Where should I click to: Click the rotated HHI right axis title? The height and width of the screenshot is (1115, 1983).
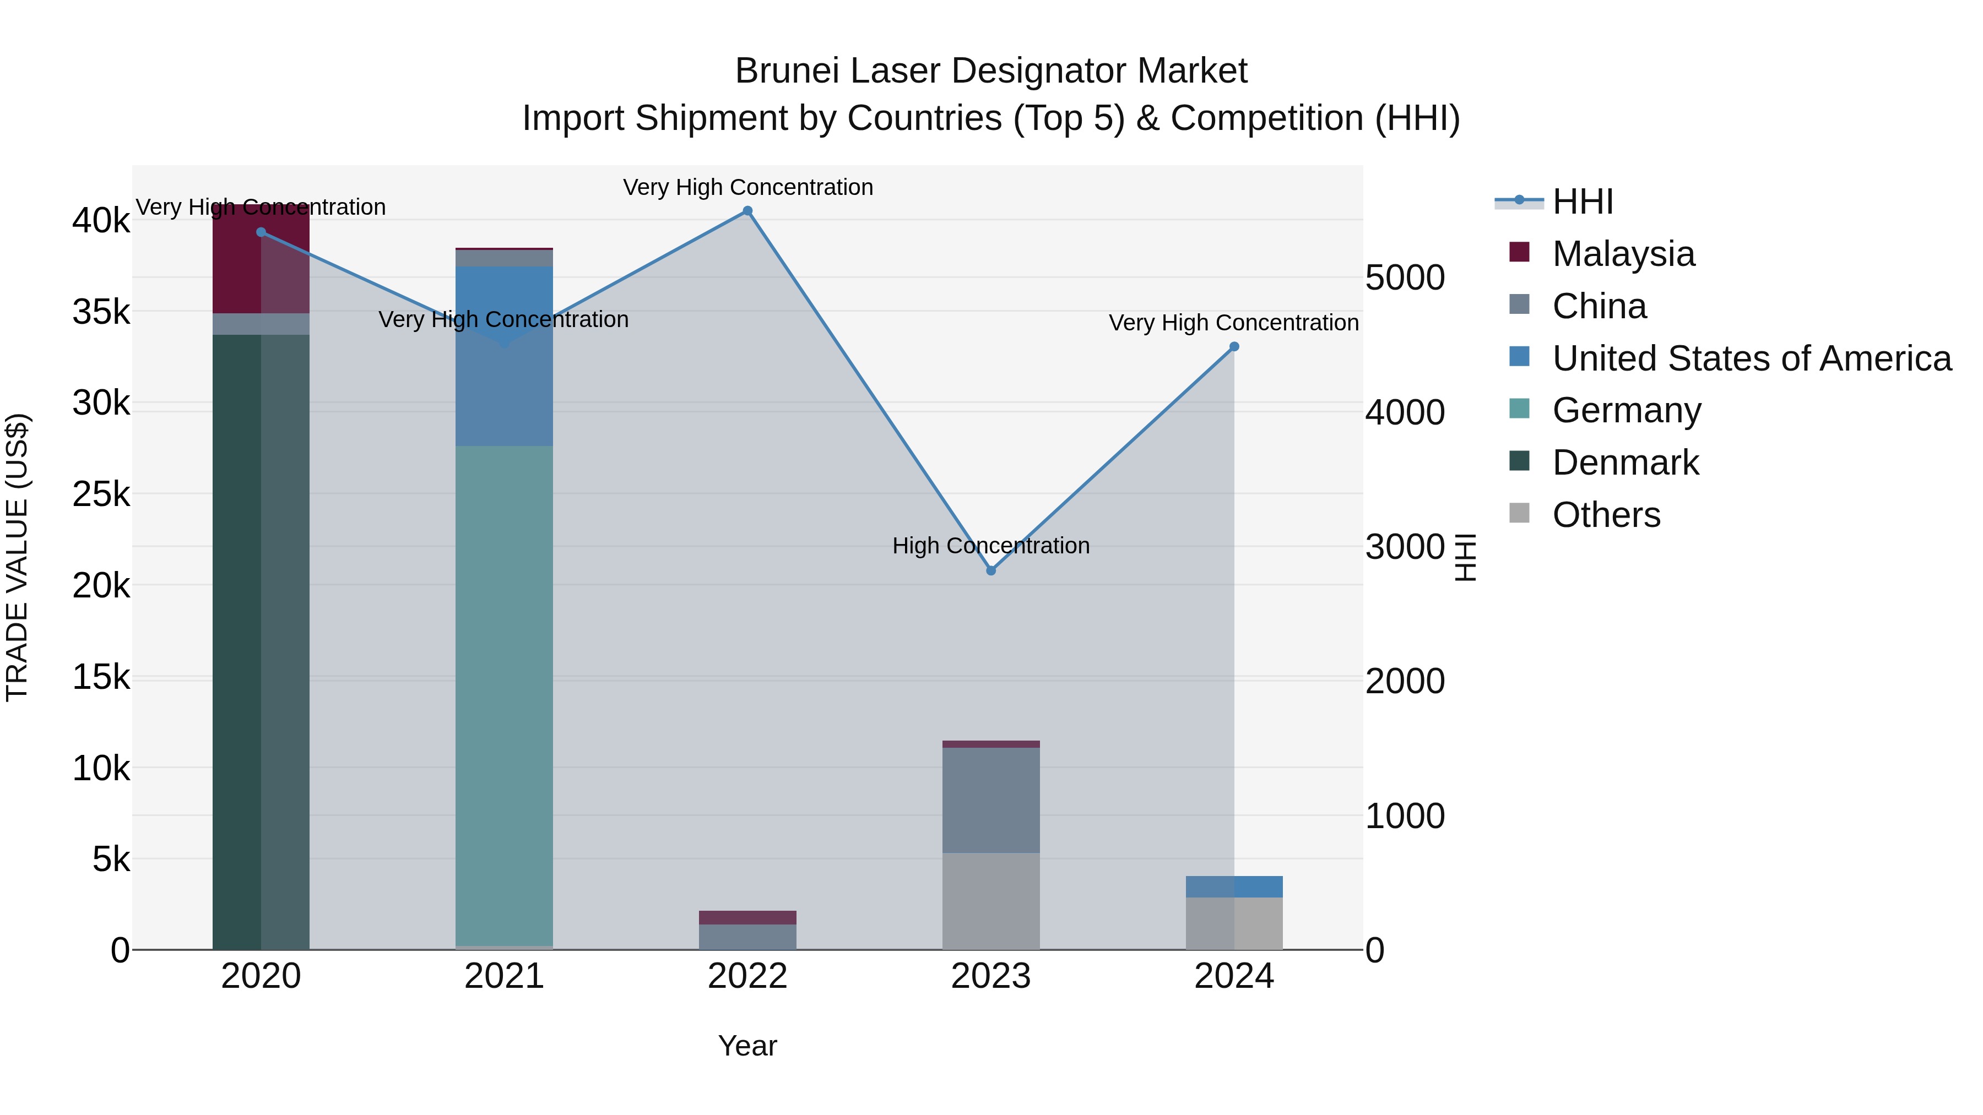tap(1466, 557)
